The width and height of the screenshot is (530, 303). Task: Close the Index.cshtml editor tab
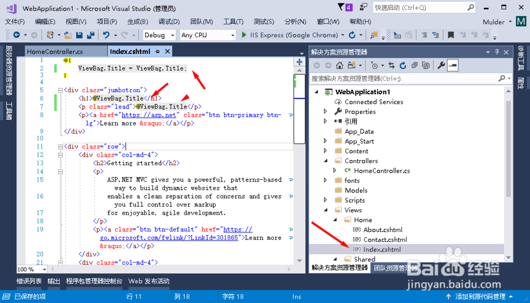pos(167,51)
